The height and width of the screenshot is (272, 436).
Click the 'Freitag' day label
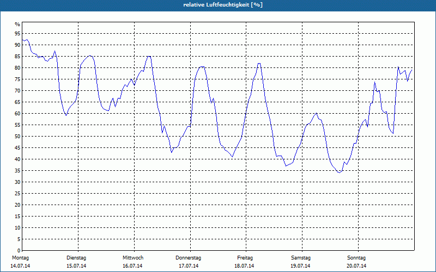tap(245, 258)
